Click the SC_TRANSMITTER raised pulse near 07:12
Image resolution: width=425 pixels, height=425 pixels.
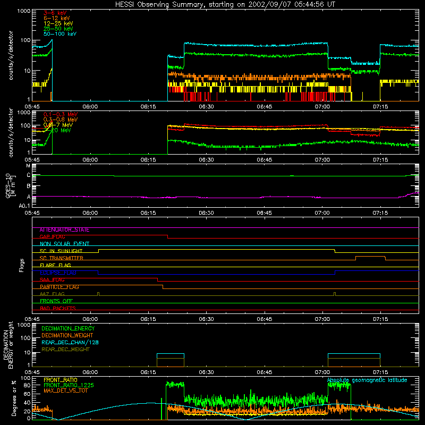[x=370, y=257]
